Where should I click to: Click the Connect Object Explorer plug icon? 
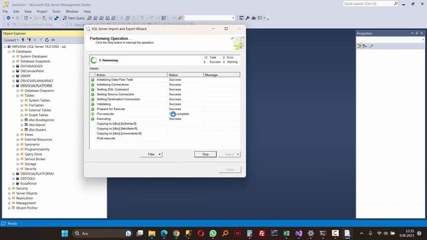coord(23,40)
